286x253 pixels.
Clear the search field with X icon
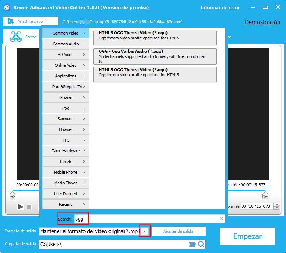coord(221,219)
